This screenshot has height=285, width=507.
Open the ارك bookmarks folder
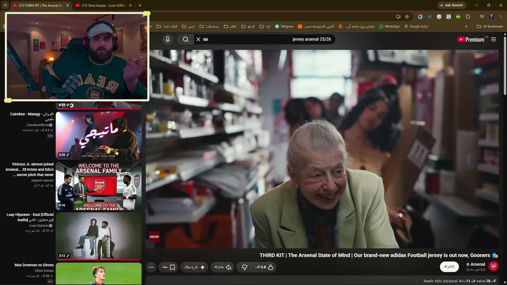[x=265, y=27]
